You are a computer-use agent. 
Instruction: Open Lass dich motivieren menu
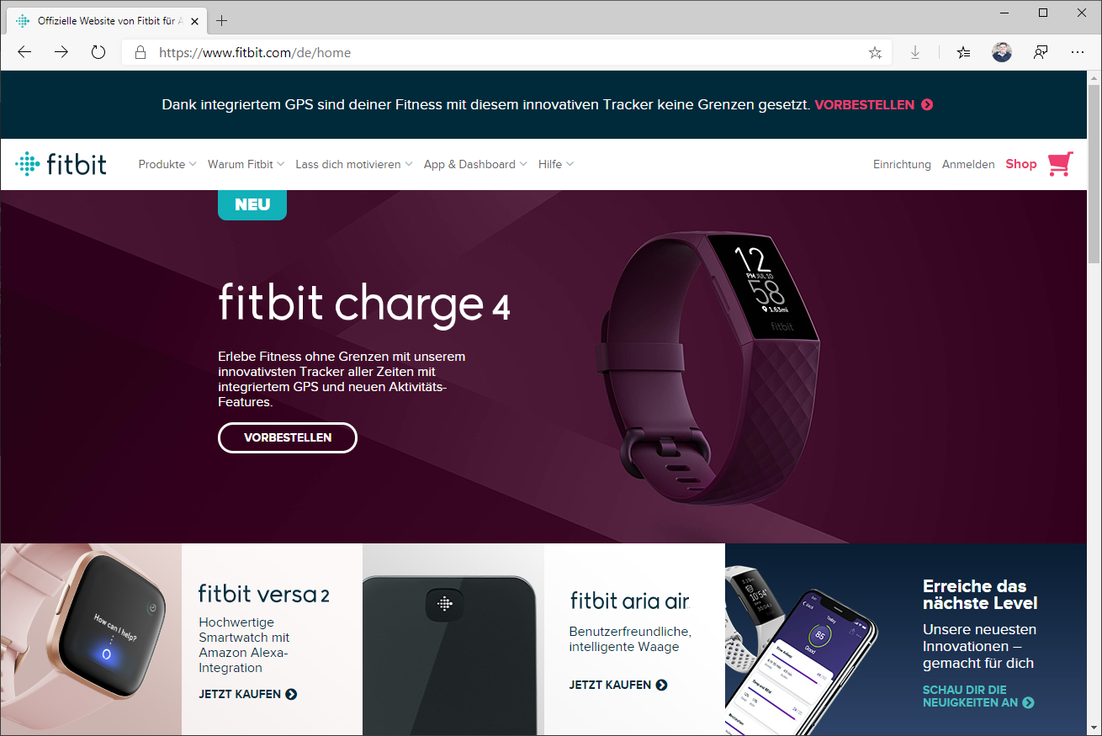[x=354, y=164]
